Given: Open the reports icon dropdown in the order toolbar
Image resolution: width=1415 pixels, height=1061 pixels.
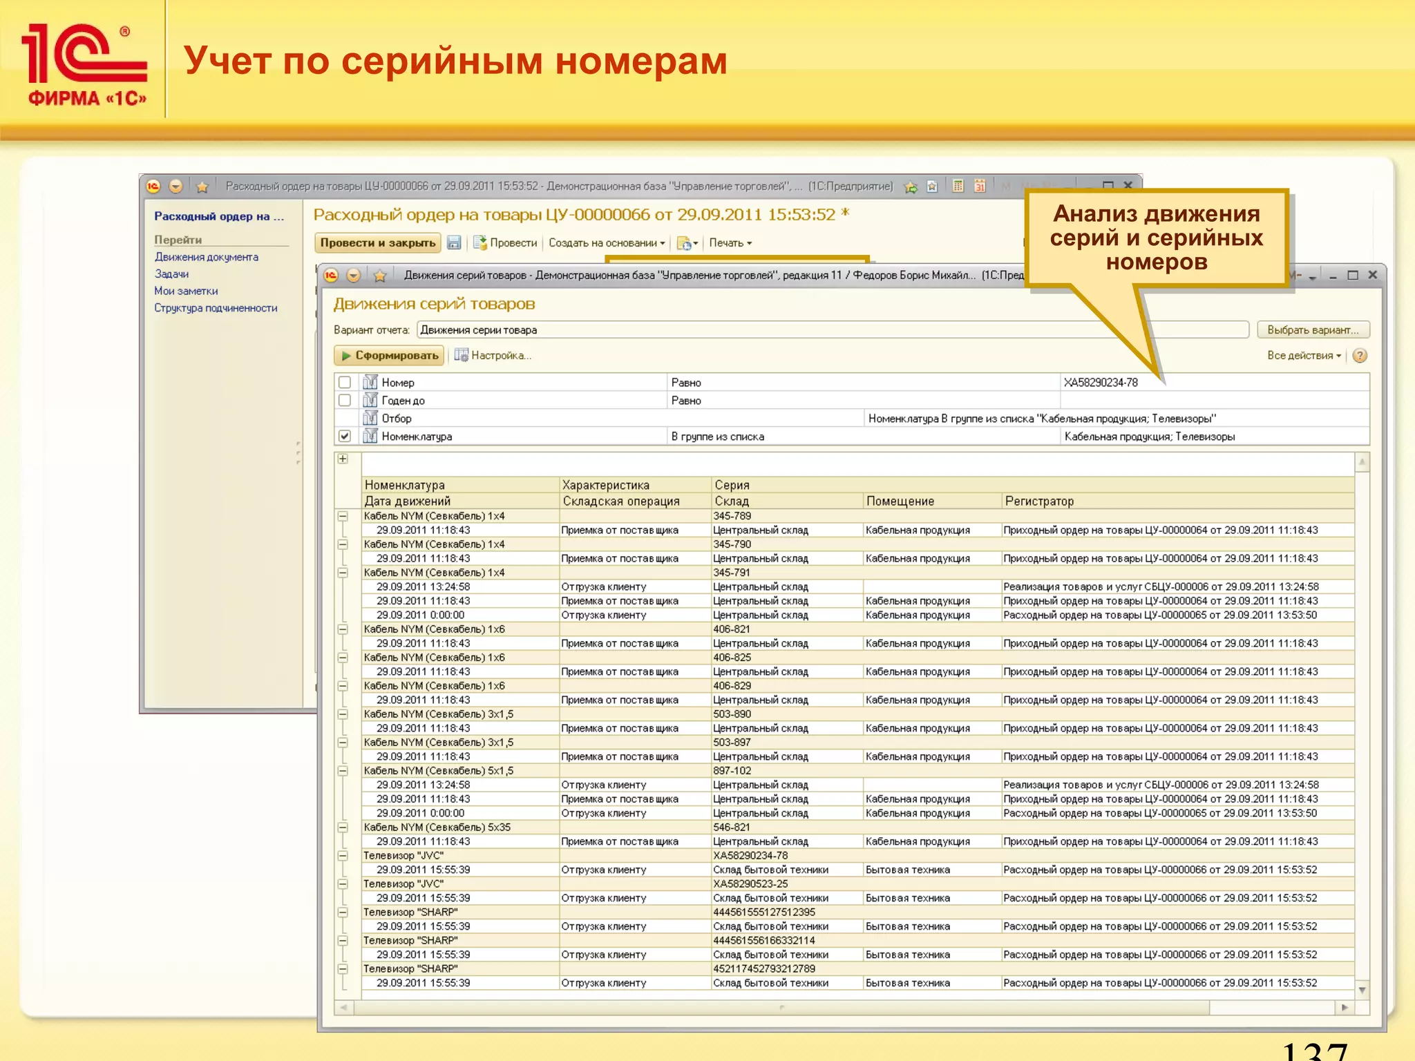Looking at the screenshot, I should [687, 243].
